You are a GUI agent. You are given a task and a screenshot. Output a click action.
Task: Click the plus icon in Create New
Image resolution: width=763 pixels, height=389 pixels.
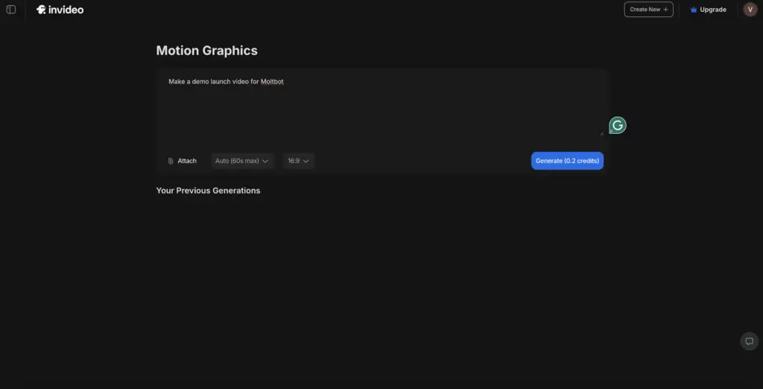[665, 10]
